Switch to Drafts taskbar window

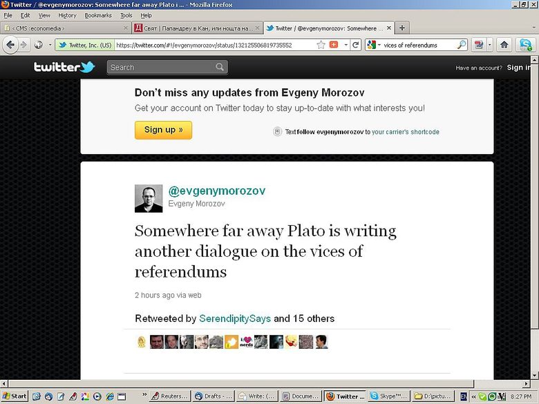click(214, 396)
